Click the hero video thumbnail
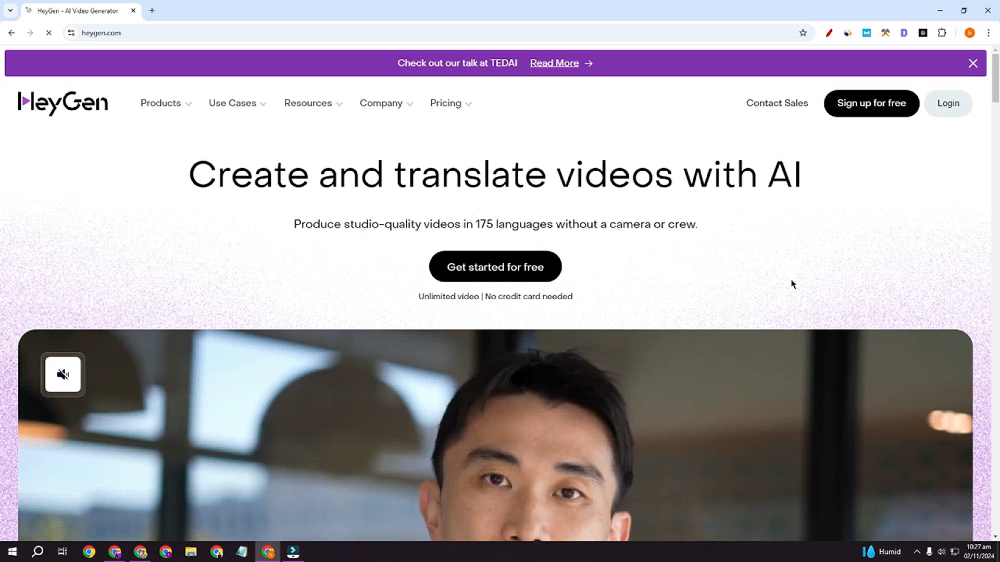This screenshot has width=1000, height=562. pos(495,435)
